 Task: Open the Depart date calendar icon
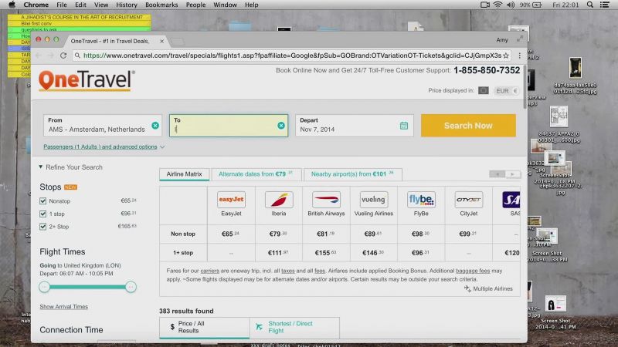404,126
